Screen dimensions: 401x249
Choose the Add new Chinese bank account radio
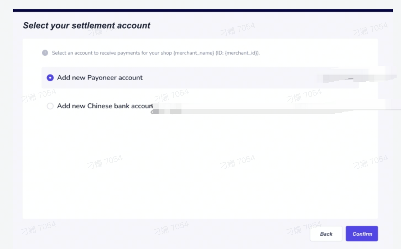(50, 106)
